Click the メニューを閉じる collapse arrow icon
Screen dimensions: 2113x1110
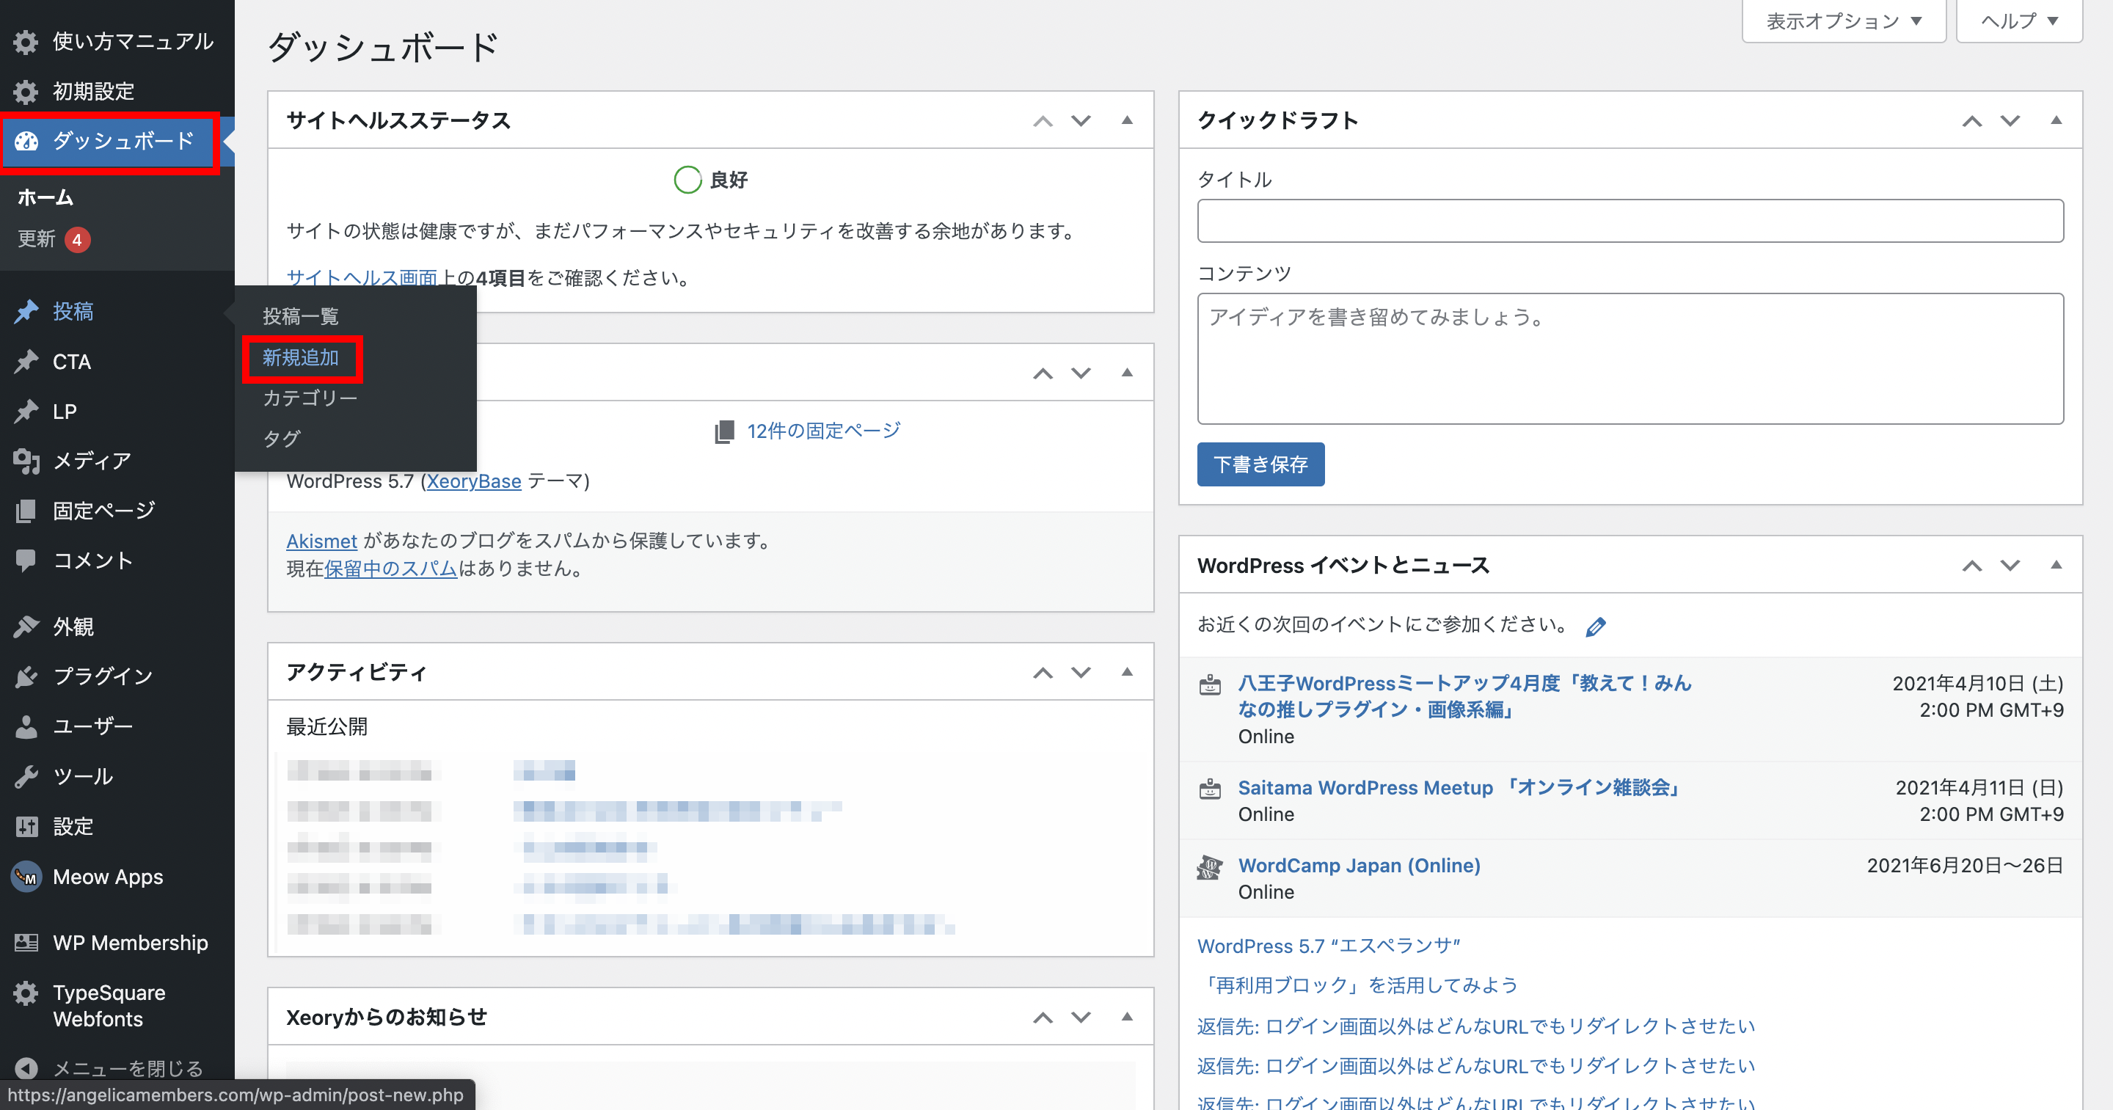[x=26, y=1068]
